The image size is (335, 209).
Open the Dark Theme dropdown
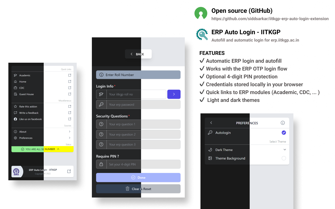pos(285,150)
